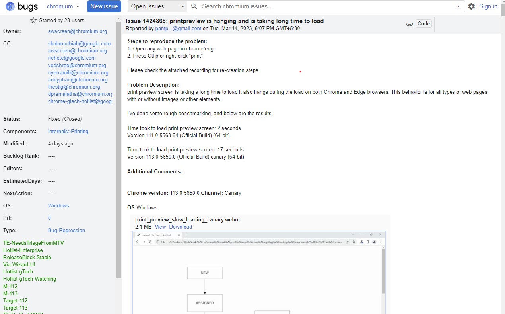
Task: Open label Hotlist-gTech
Action: click(x=18, y=272)
